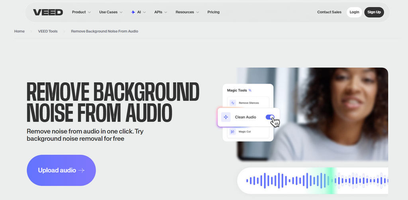408x200 pixels.
Task: Follow the Home breadcrumb link
Action: click(x=19, y=31)
